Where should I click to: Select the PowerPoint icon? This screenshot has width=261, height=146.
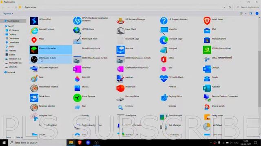click(120, 88)
